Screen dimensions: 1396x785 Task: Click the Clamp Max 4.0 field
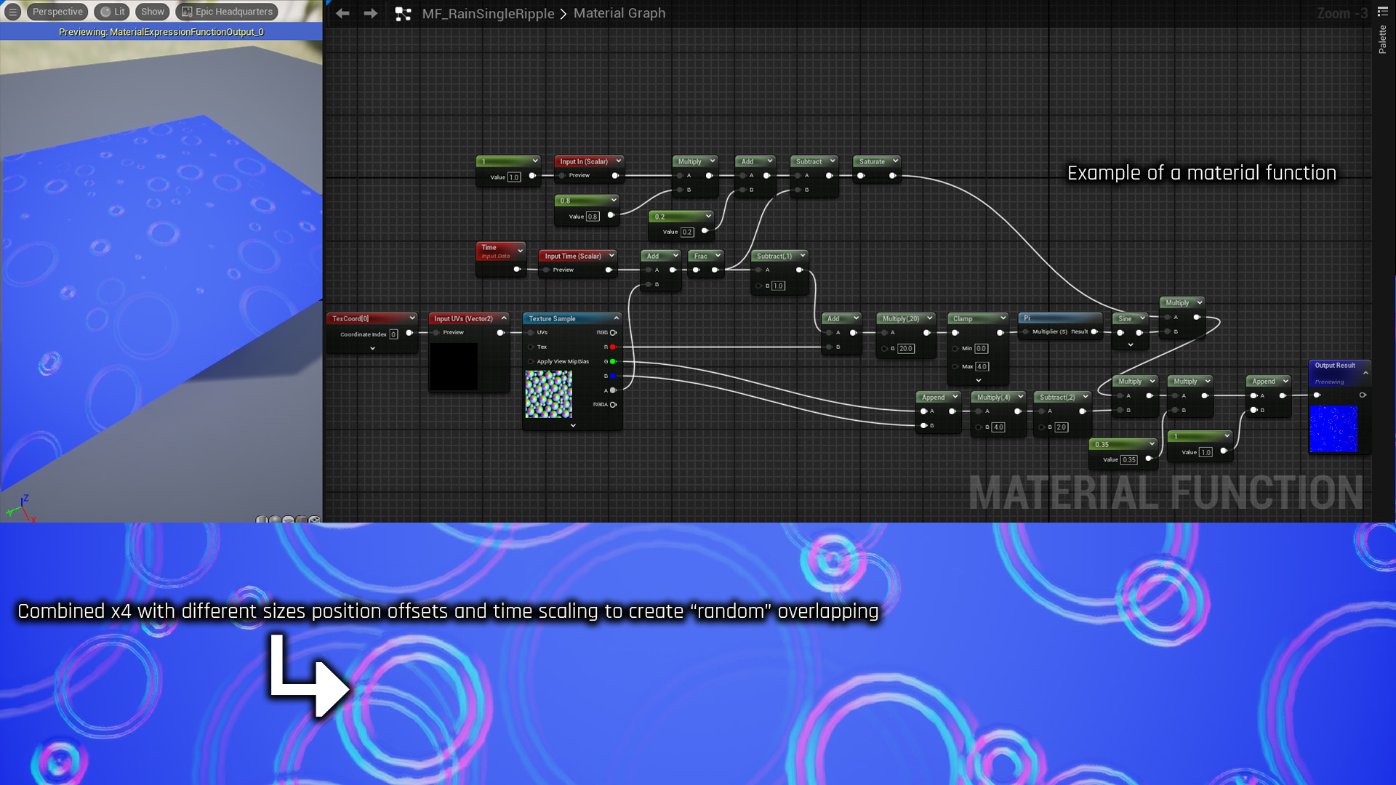982,366
